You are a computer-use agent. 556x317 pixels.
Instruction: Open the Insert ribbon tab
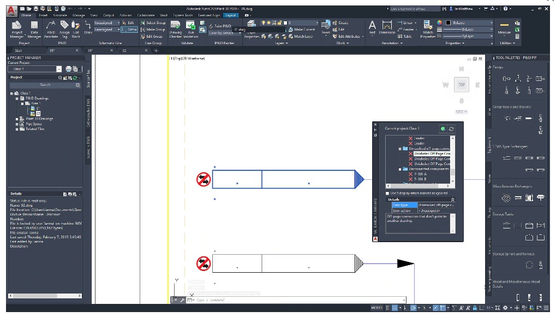pos(43,16)
